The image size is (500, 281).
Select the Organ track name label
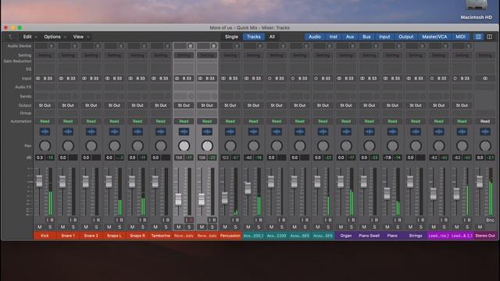click(346, 236)
